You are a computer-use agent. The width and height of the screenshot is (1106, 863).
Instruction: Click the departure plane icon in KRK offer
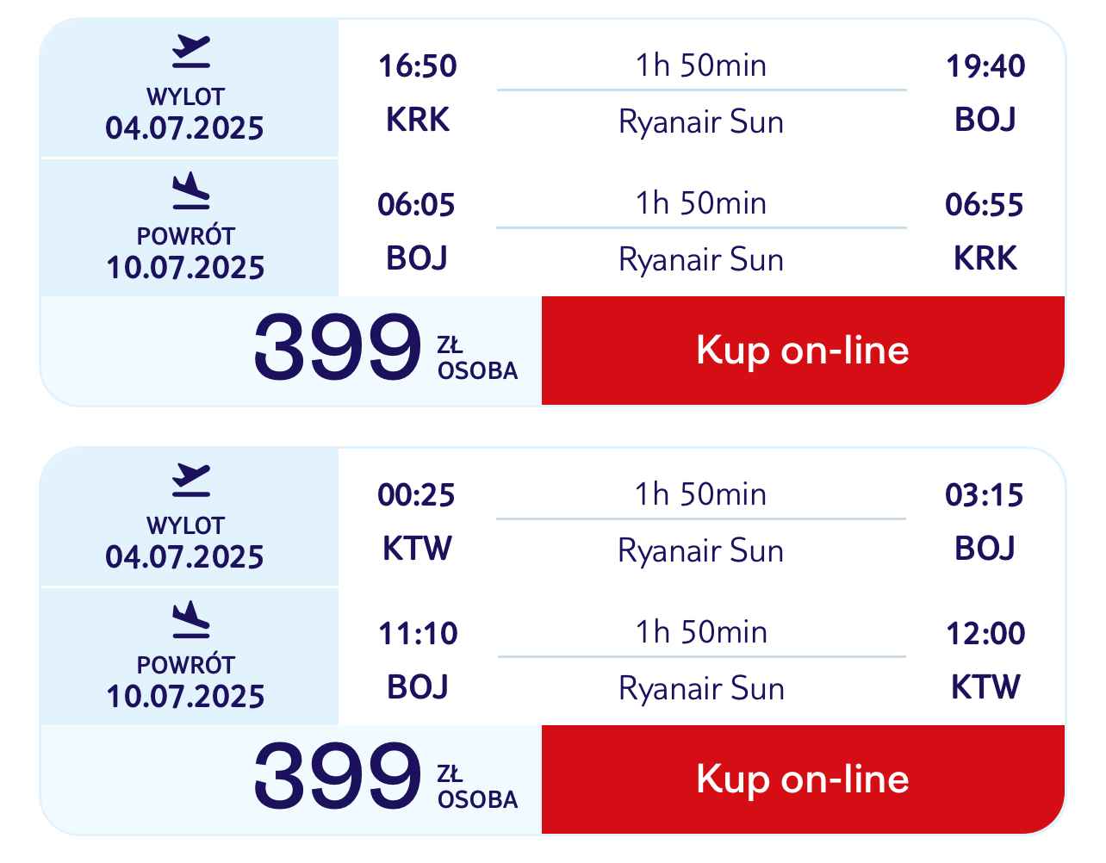pyautogui.click(x=190, y=52)
